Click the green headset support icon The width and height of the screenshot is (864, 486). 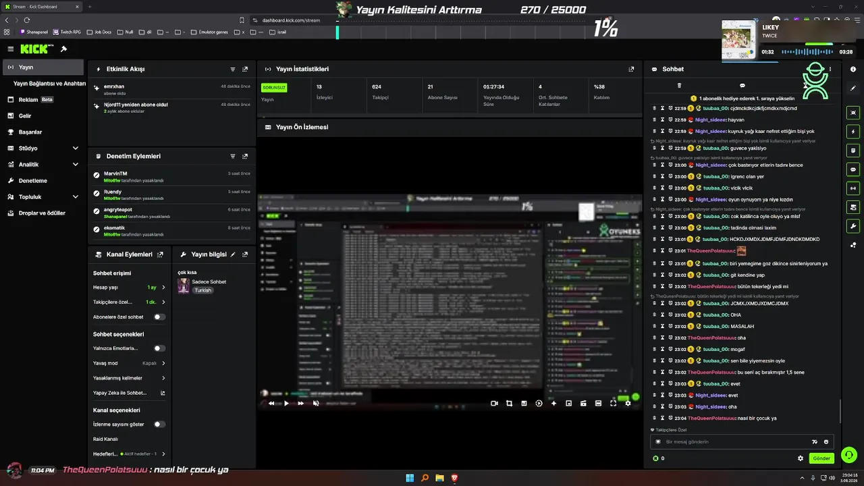pos(849,455)
